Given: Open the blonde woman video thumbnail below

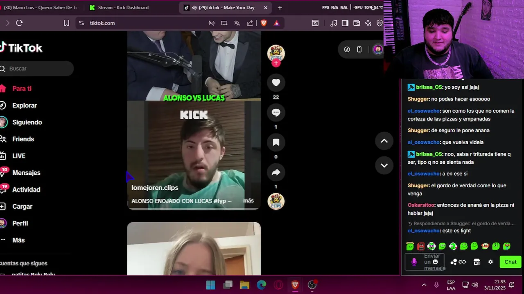Looking at the screenshot, I should click(x=194, y=249).
